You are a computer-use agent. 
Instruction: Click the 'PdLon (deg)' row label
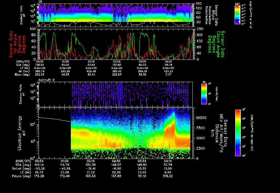pyautogui.click(x=22, y=176)
